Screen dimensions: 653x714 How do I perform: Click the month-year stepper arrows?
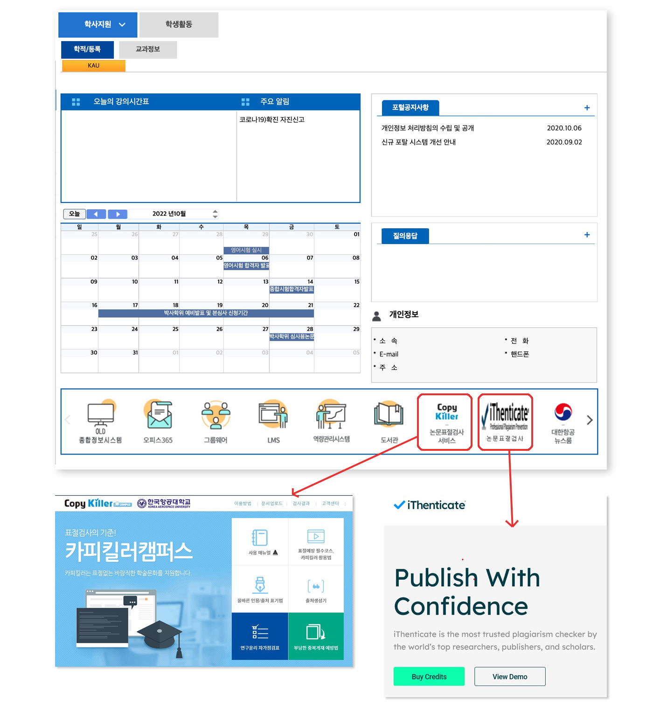[215, 214]
